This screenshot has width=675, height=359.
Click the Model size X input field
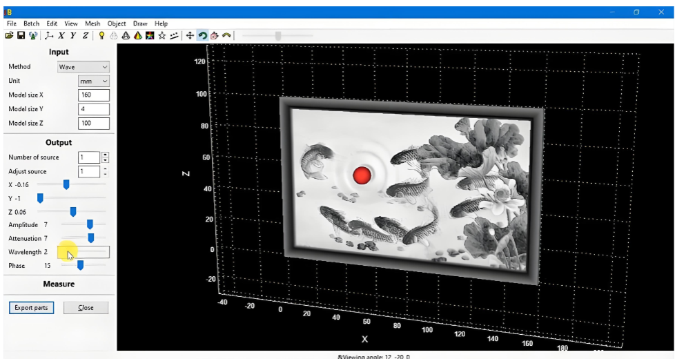94,95
